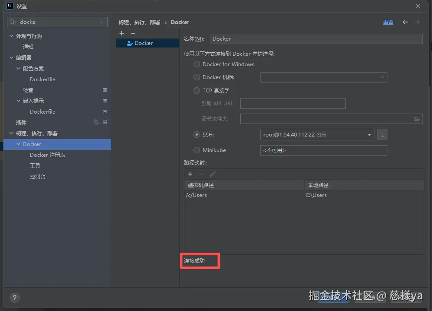Viewport: 432px width, 311px height.
Task: Click the 虚拟机路径 column header
Action: tap(245, 185)
